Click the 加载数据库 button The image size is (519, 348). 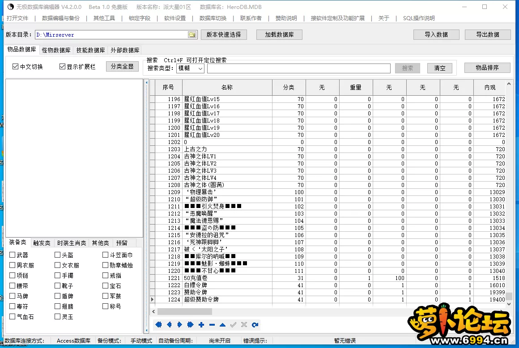pos(279,35)
